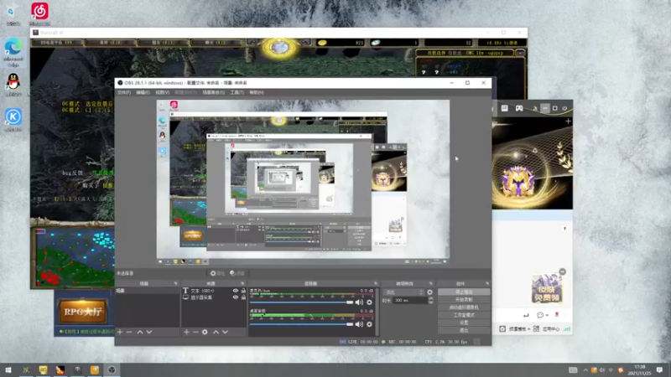Start the virtual camera button

(464, 307)
